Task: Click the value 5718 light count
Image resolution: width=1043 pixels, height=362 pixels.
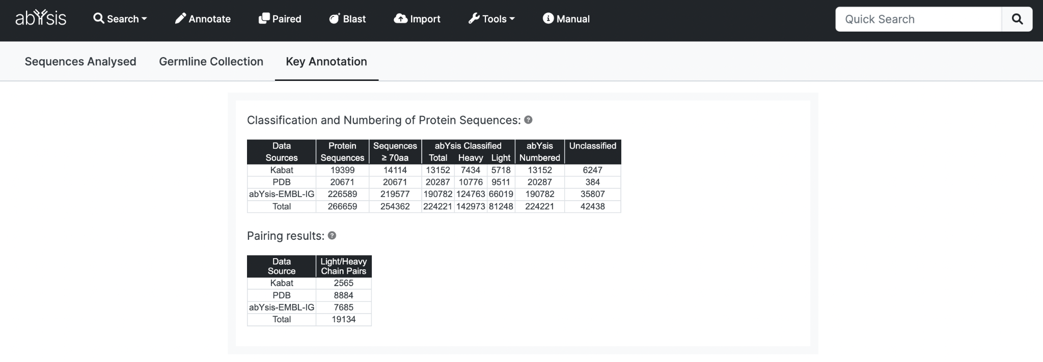Action: click(501, 170)
